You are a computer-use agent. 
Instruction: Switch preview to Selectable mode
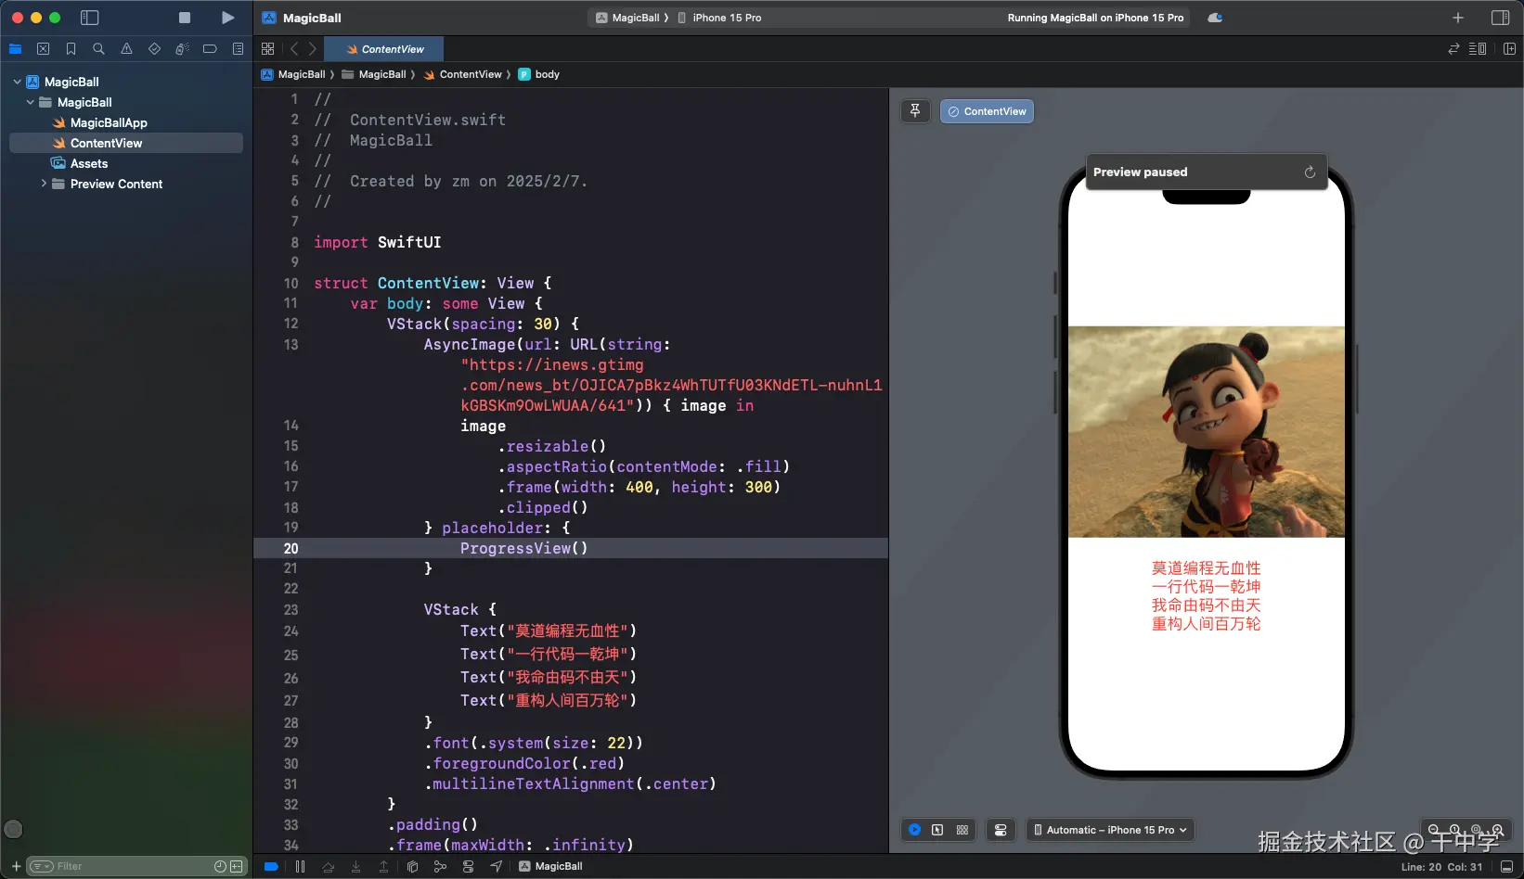(937, 830)
